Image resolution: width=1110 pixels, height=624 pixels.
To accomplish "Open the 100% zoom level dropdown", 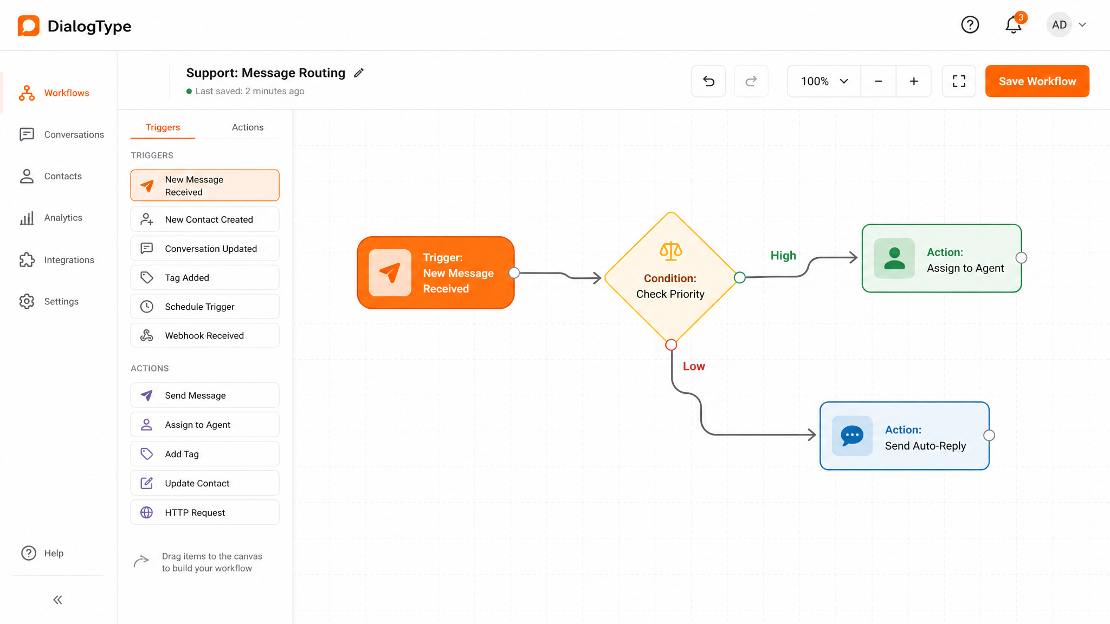I will (x=824, y=81).
